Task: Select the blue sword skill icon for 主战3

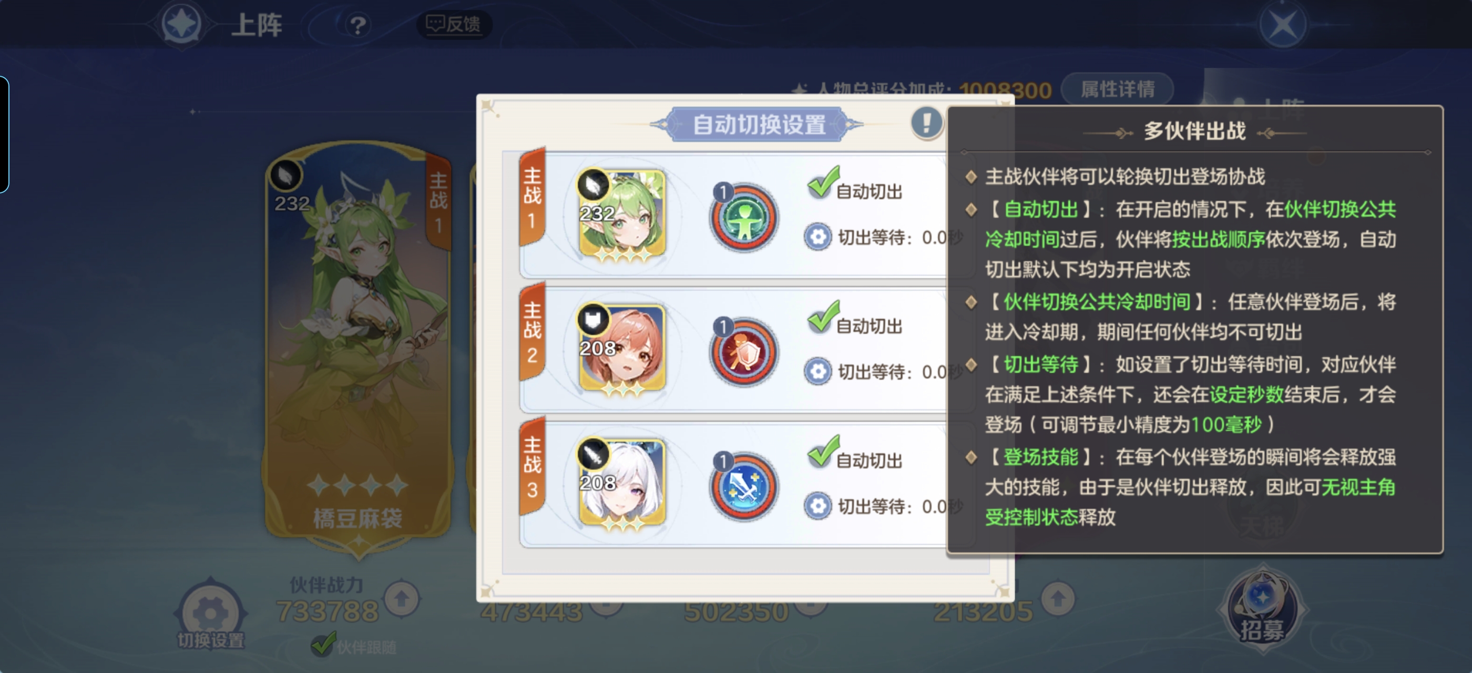Action: click(x=744, y=487)
